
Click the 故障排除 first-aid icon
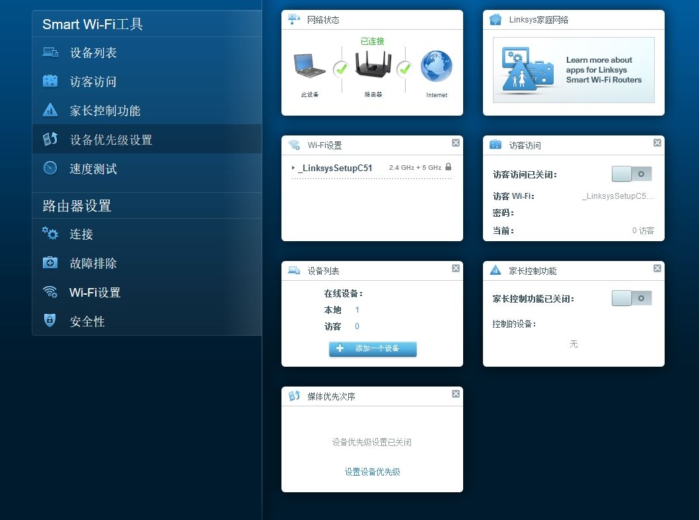click(x=50, y=263)
